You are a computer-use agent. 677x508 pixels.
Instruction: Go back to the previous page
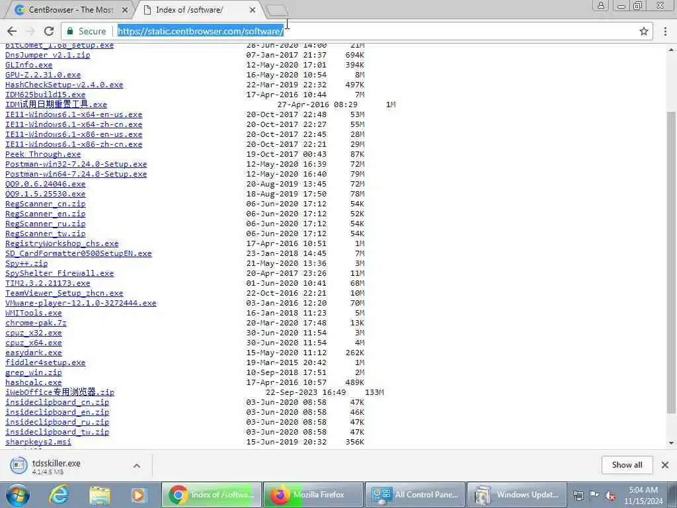coord(12,31)
